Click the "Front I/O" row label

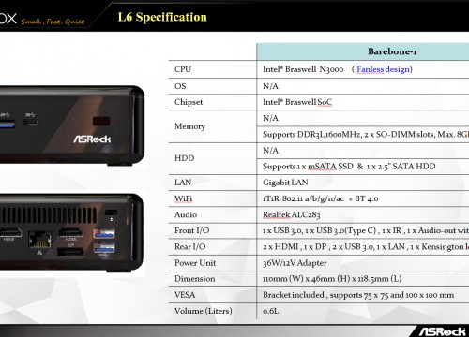(x=192, y=230)
